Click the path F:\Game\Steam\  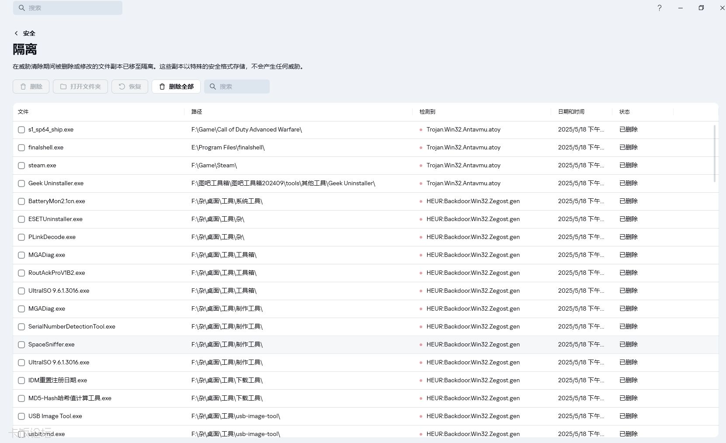coord(214,166)
